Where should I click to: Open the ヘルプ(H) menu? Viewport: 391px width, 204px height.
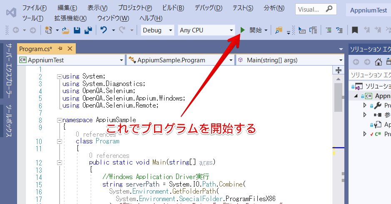[151, 18]
